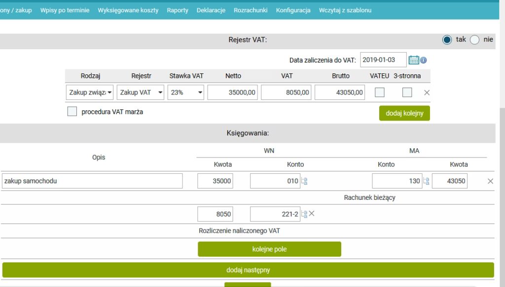
Task: Remove the VAT register row with X
Action: click(427, 93)
